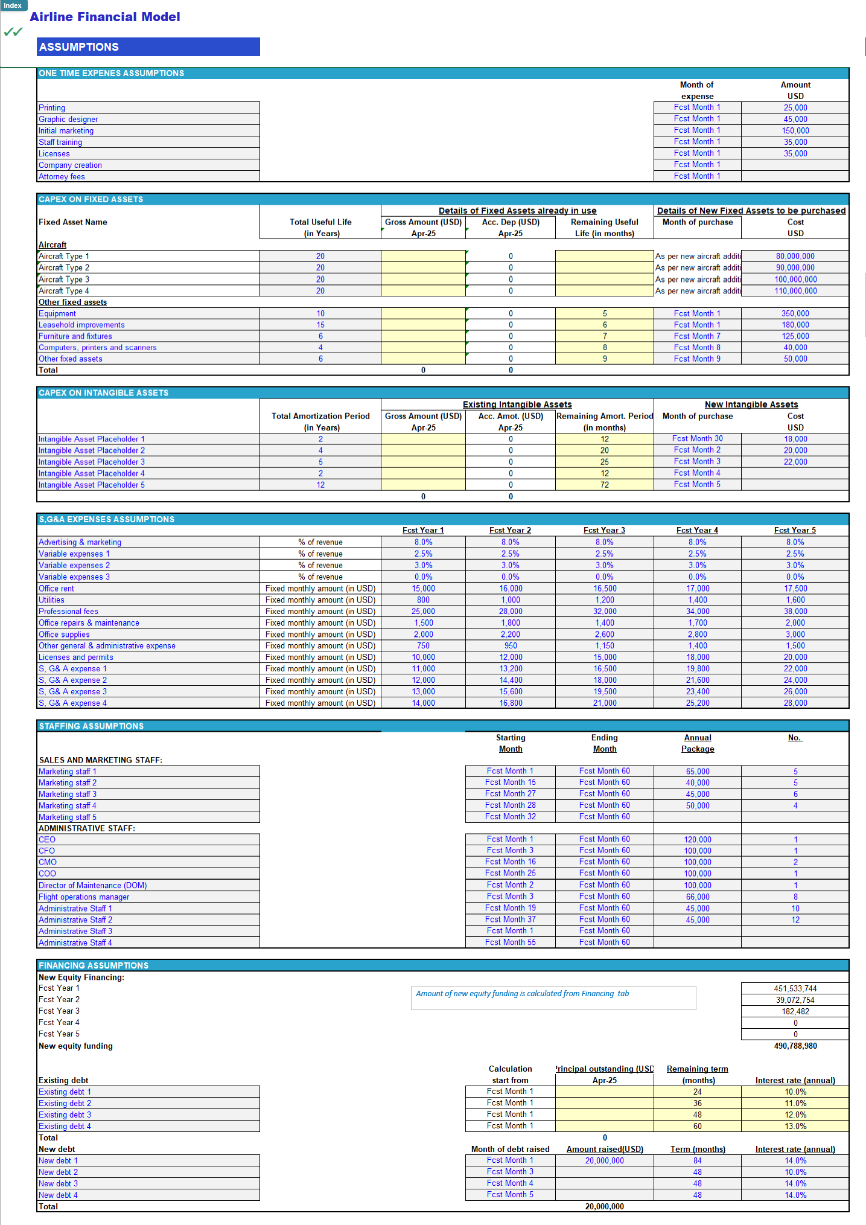Viewport: 866px width, 1225px height.
Task: Select the FINANCING ASSUMPTIONS section header
Action: (x=442, y=966)
